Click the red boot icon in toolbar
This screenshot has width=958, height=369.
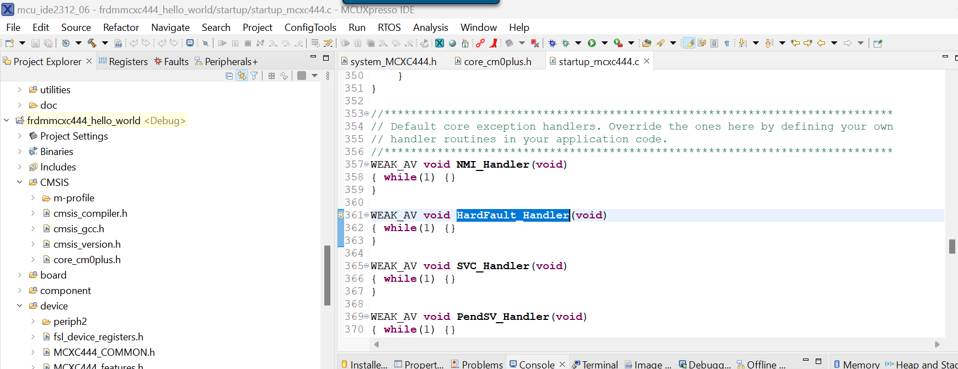pyautogui.click(x=493, y=43)
